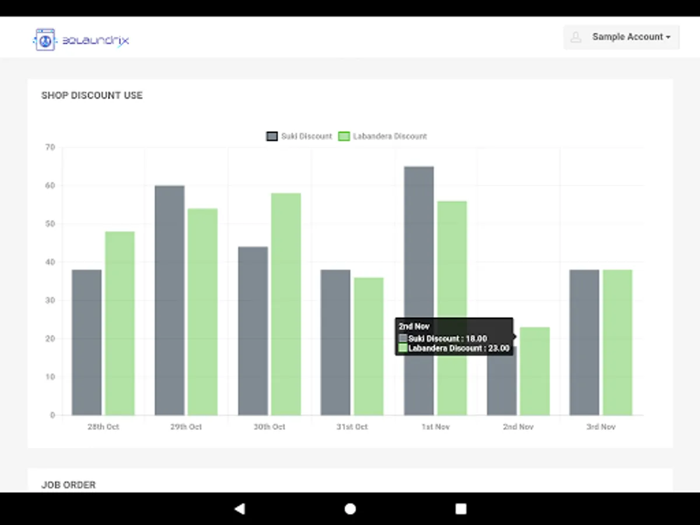This screenshot has width=700, height=525.
Task: Click the 3DLaundrix logo icon
Action: 45,40
